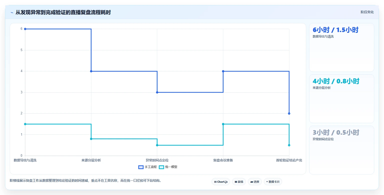Click the x-axis label 来源分层分析
This screenshot has width=384, height=195.
[91, 160]
